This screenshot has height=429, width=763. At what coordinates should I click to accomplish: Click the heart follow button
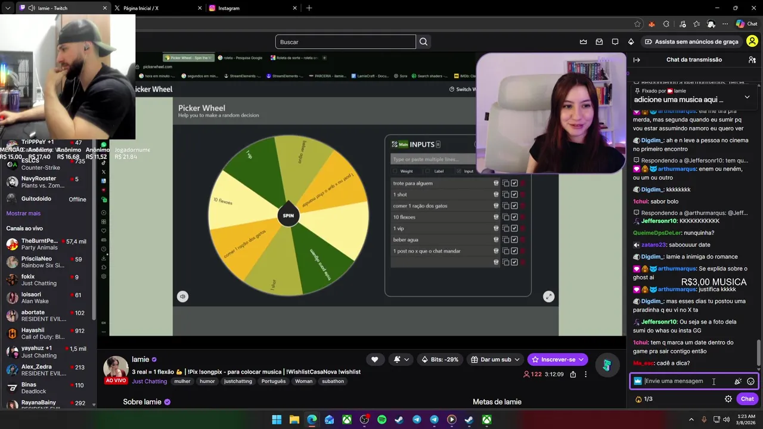coord(374,359)
